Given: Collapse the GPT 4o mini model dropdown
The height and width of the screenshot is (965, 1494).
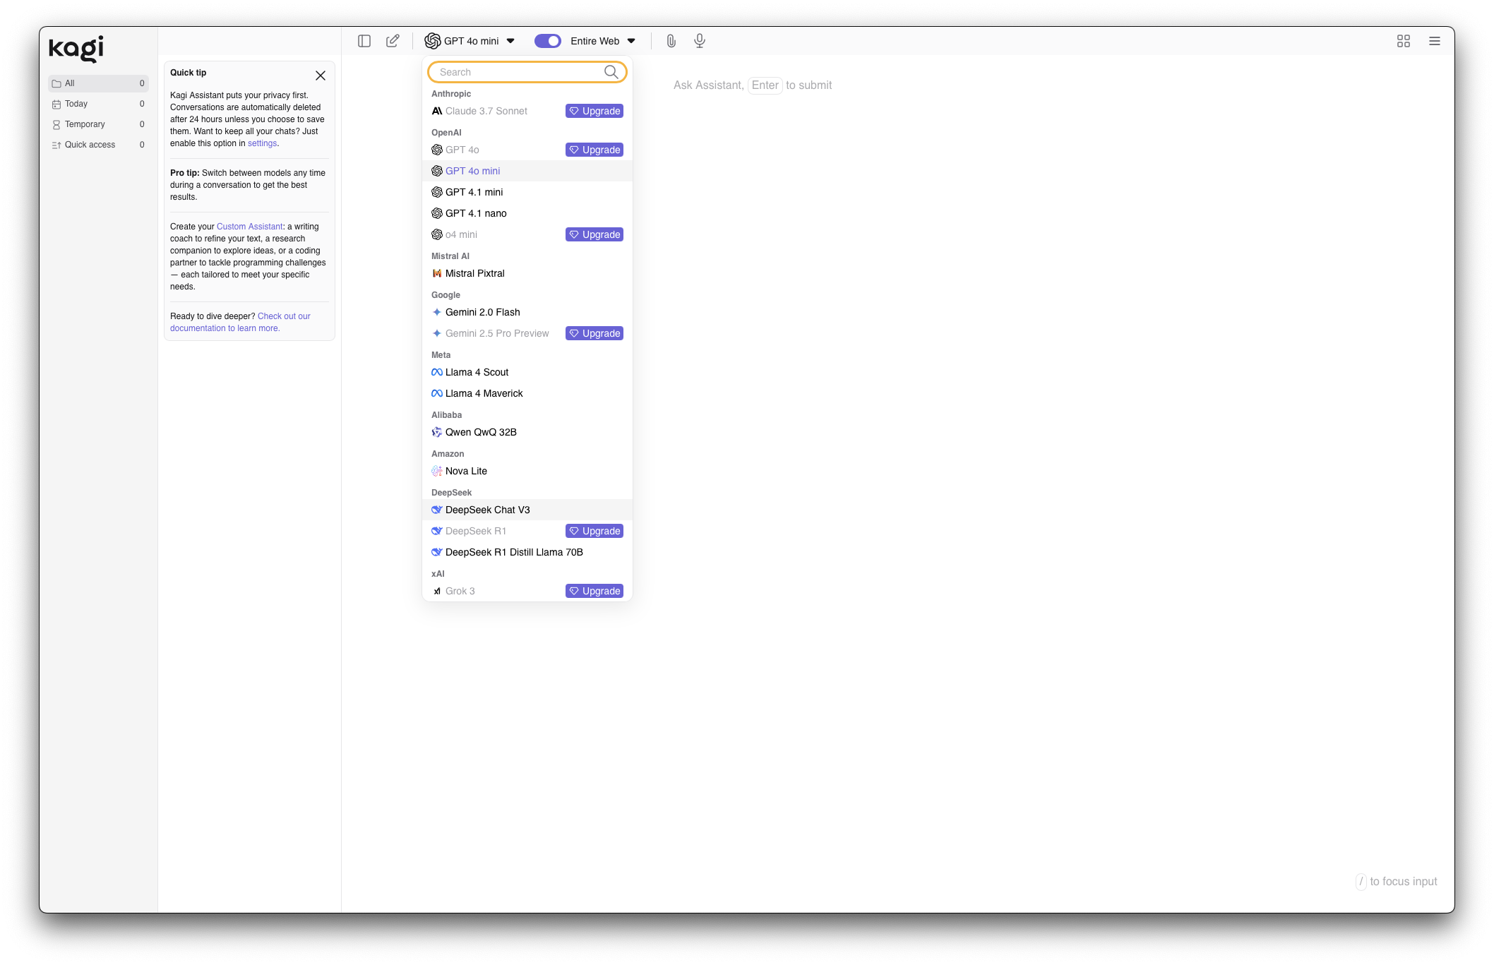Looking at the screenshot, I should (x=470, y=41).
